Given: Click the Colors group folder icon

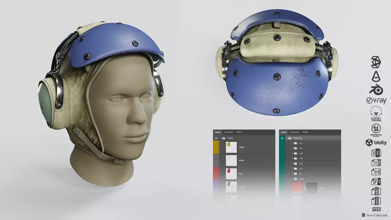Looking at the screenshot, I should pyautogui.click(x=224, y=138).
